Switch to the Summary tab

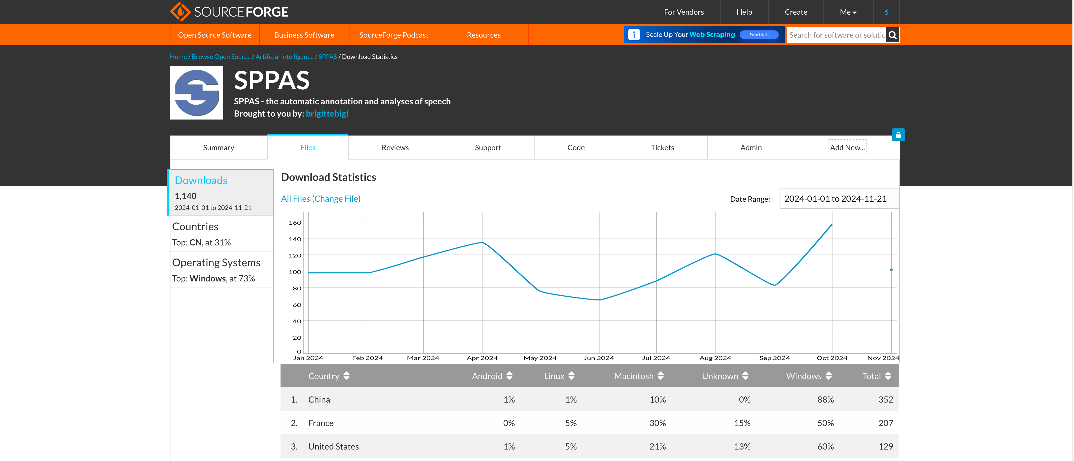[219, 148]
